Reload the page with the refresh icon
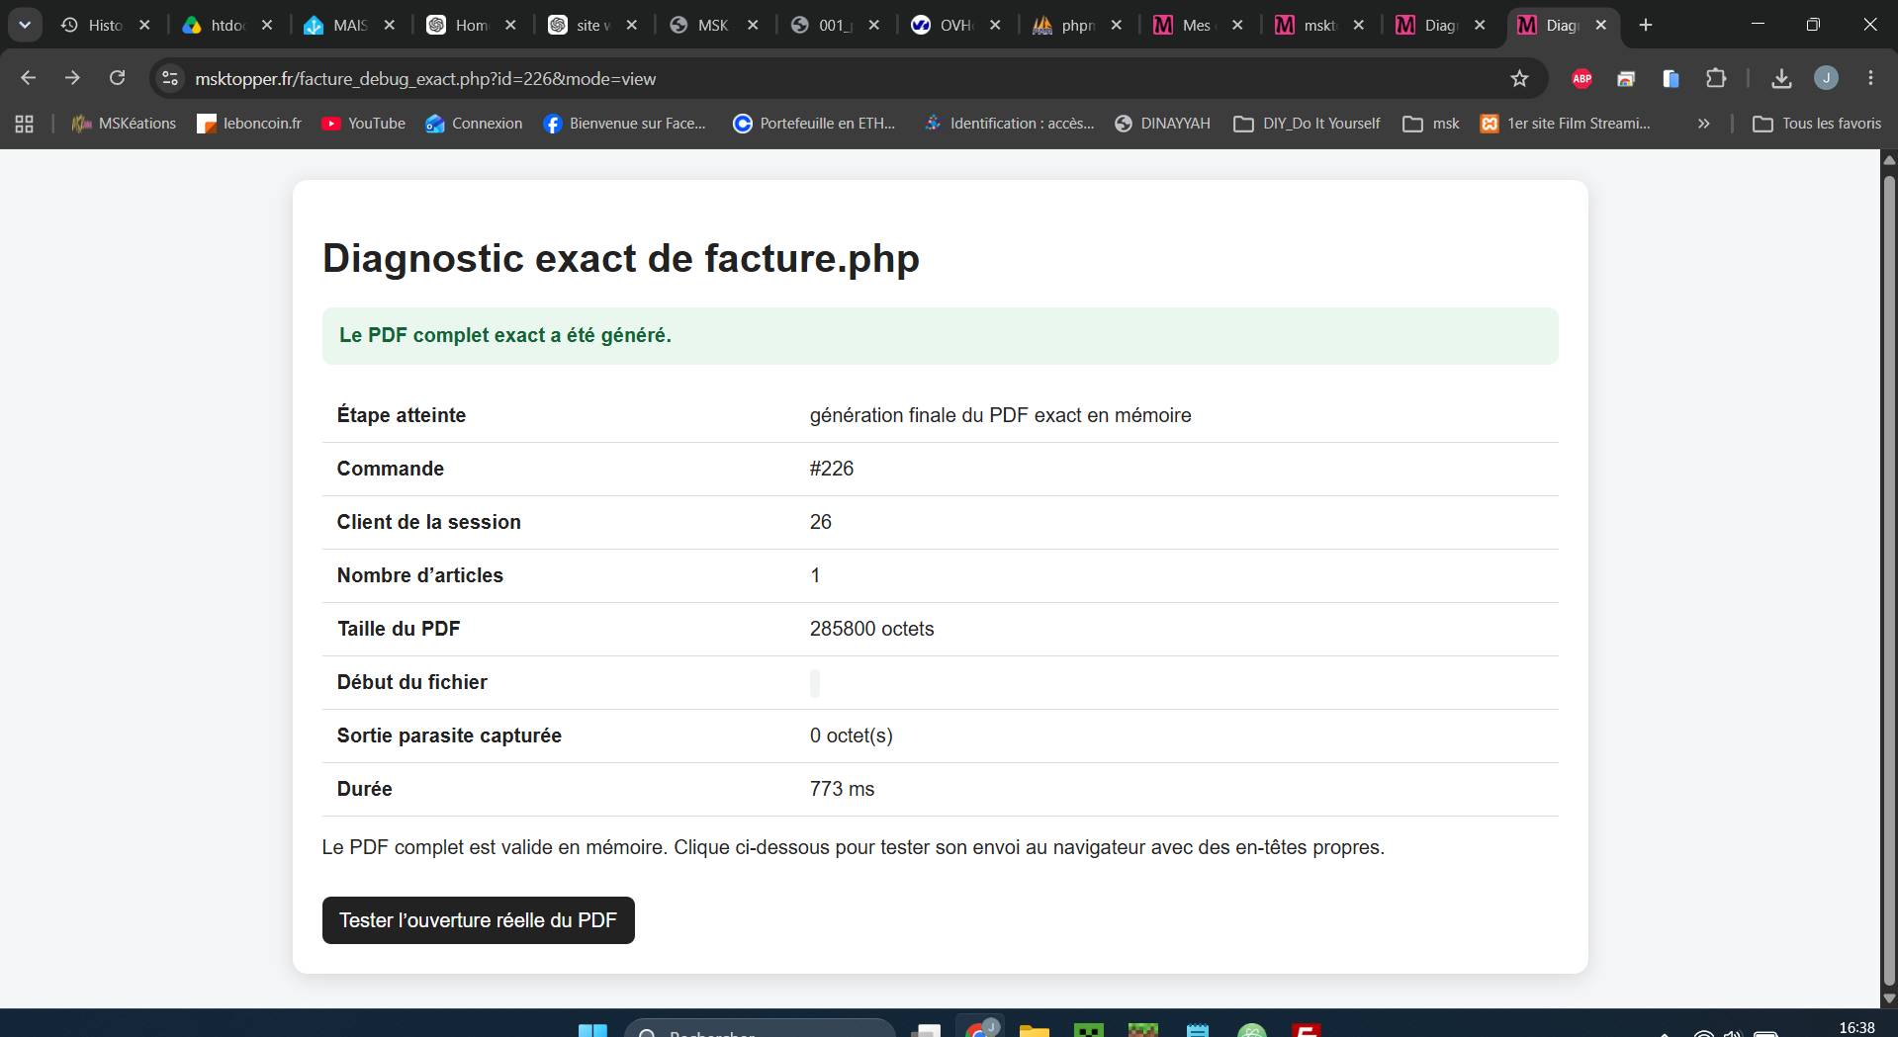 [117, 78]
